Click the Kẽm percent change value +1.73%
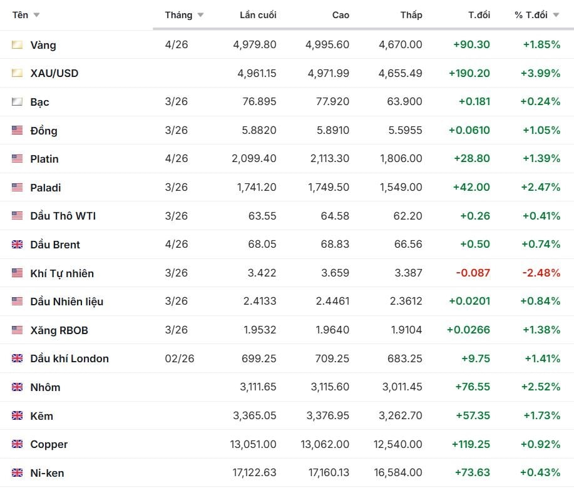 (540, 415)
